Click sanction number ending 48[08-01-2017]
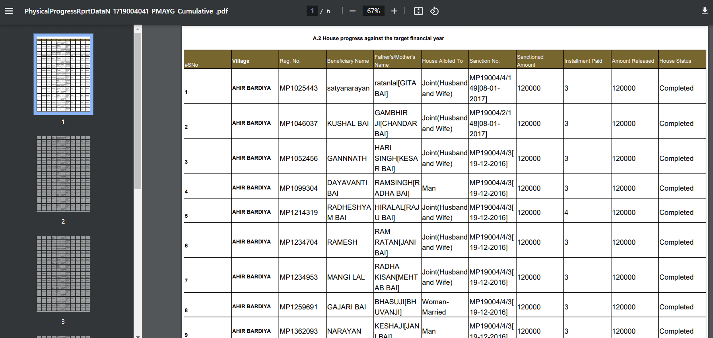Image resolution: width=713 pixels, height=338 pixels. click(490, 123)
